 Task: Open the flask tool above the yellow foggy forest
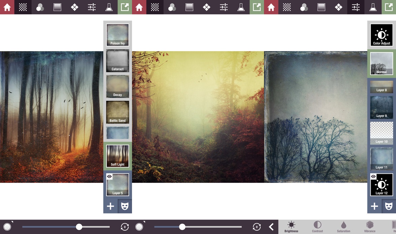(x=241, y=7)
